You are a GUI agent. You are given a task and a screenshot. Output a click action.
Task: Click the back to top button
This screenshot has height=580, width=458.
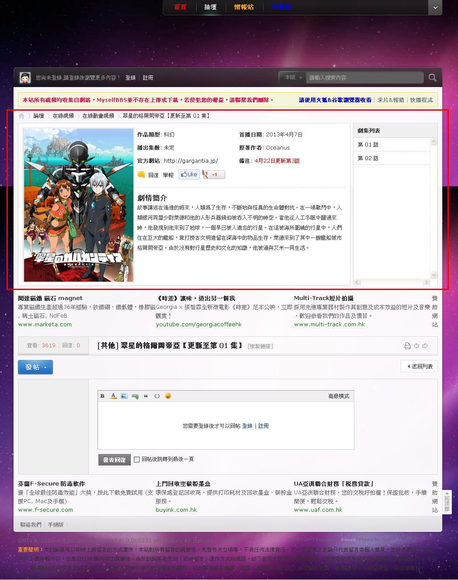click(447, 502)
